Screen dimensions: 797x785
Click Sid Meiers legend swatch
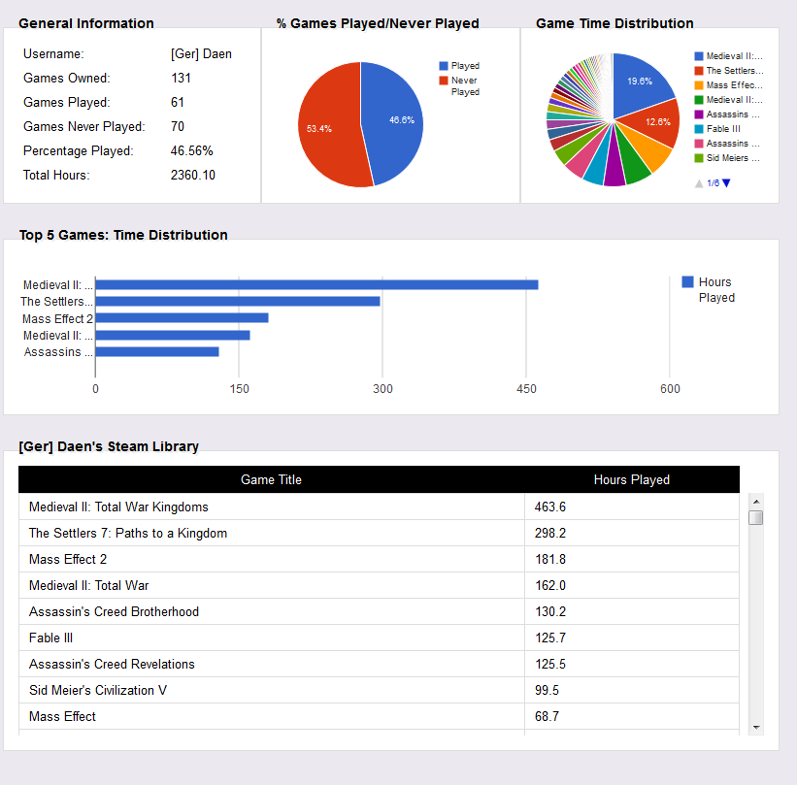click(x=699, y=158)
